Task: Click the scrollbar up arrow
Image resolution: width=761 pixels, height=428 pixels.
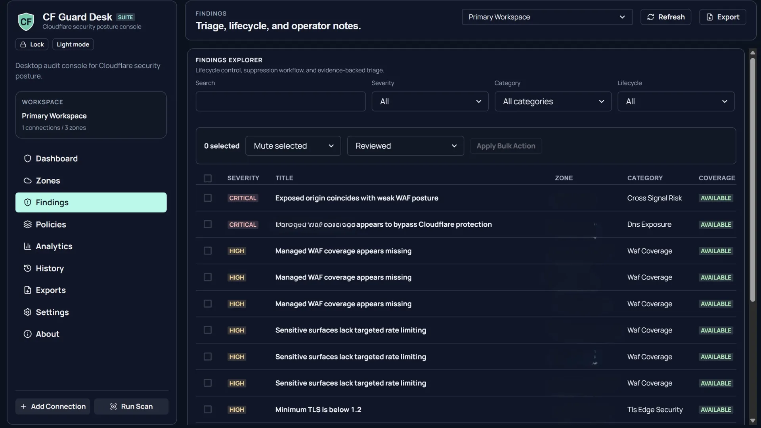Action: (x=752, y=53)
